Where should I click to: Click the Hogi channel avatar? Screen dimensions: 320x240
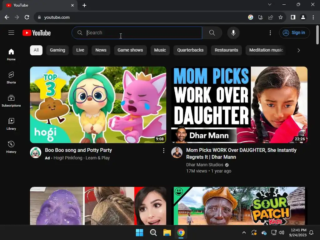point(36,152)
